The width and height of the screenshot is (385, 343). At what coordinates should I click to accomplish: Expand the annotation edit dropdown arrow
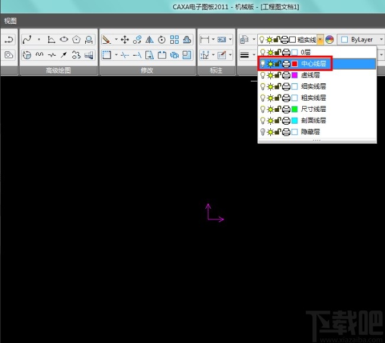pos(230,54)
